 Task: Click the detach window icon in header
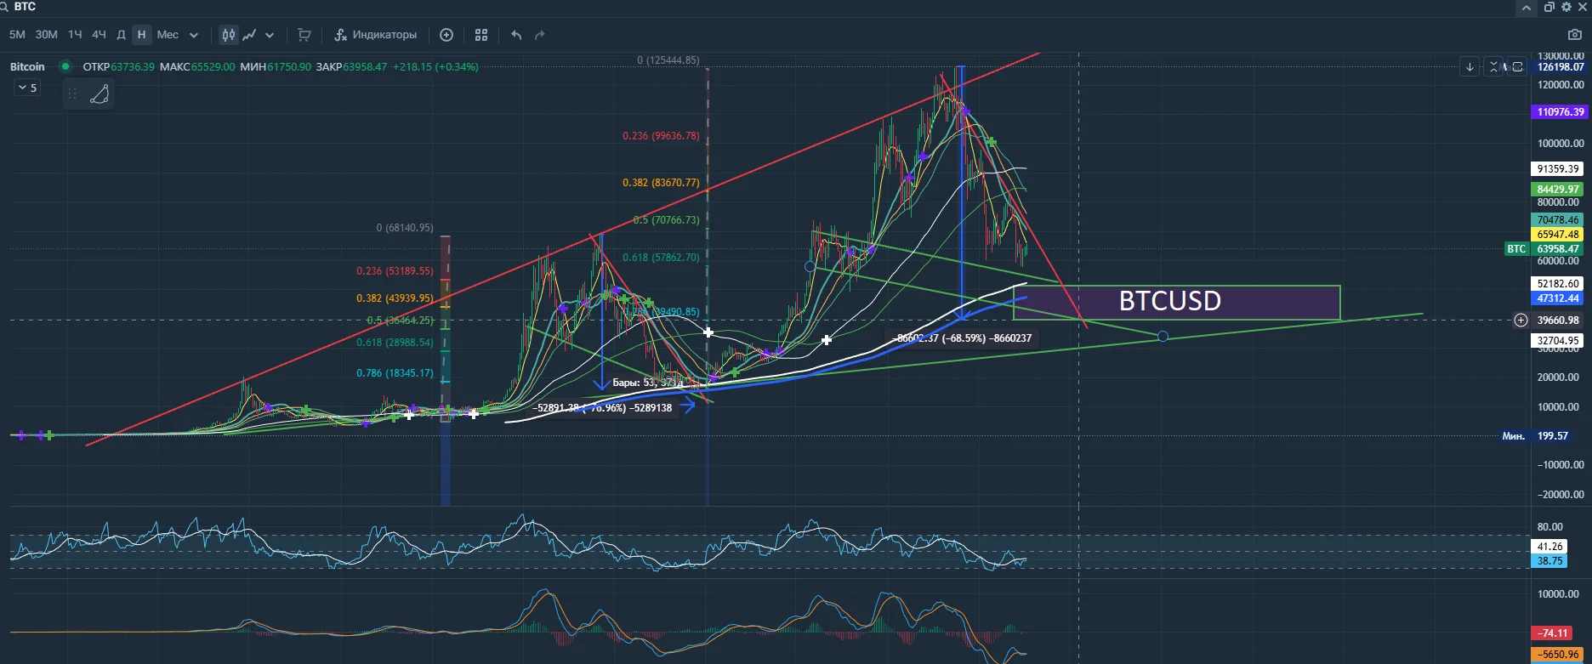(1549, 7)
